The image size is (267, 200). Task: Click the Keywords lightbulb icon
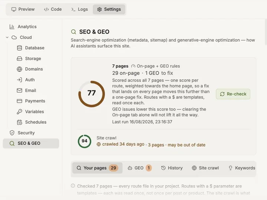[x=230, y=168]
